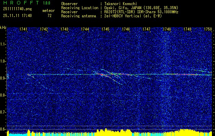Viewport: 215px width, 136px height.
Task: Click the 1747 time marker
Action: [146, 29]
